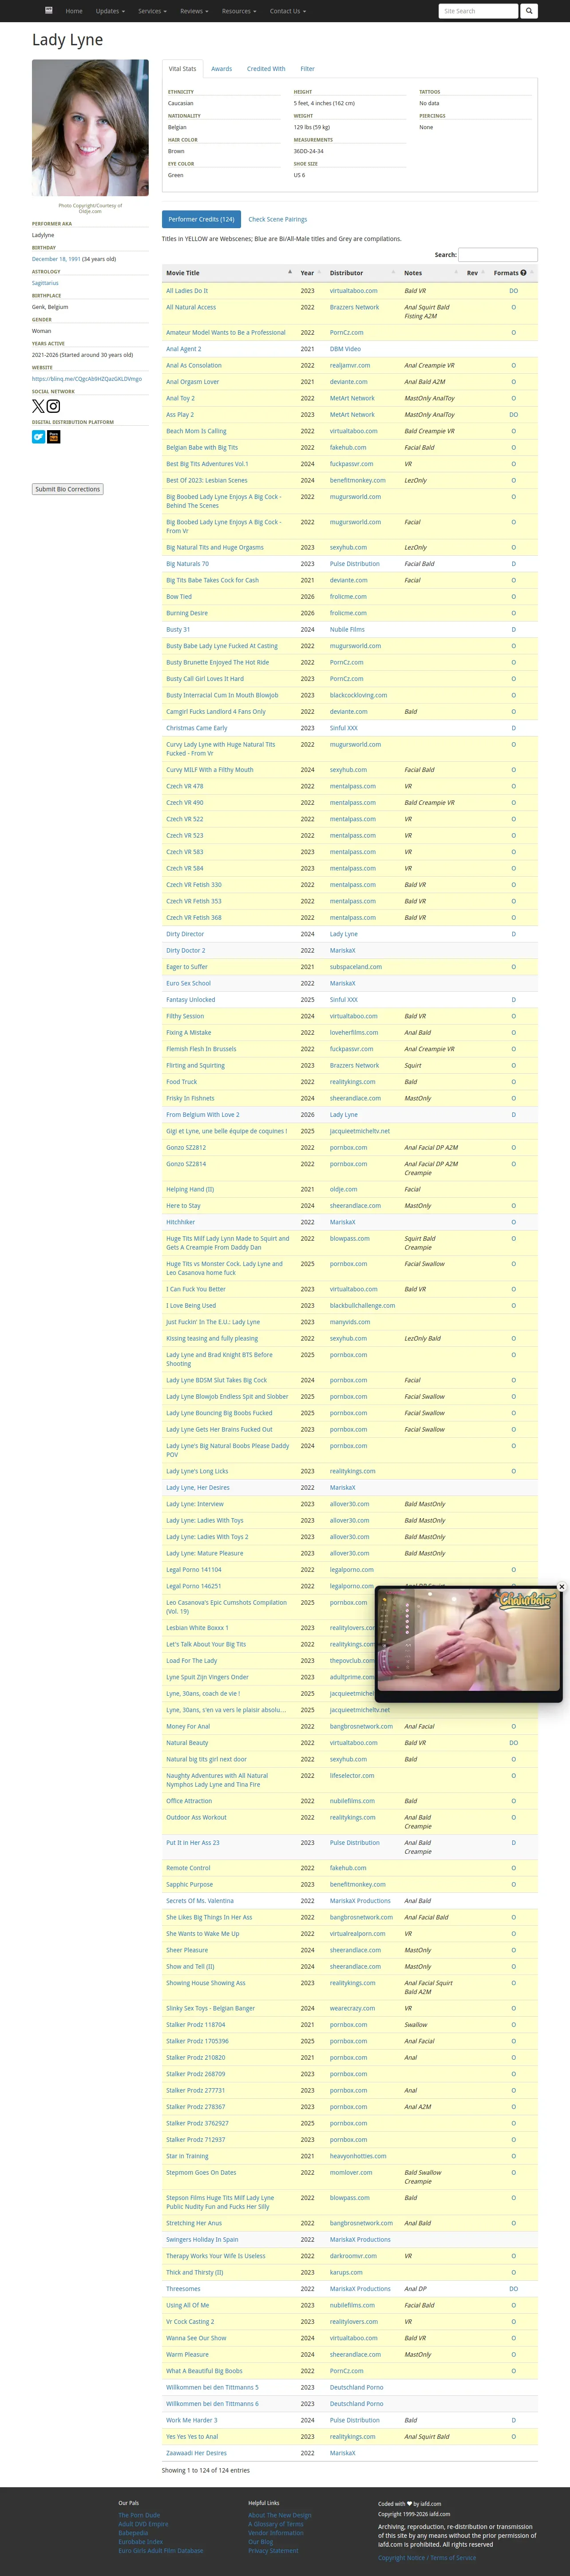Open Copyright Notice / Terms of Service link
The width and height of the screenshot is (570, 2576).
(x=427, y=2558)
